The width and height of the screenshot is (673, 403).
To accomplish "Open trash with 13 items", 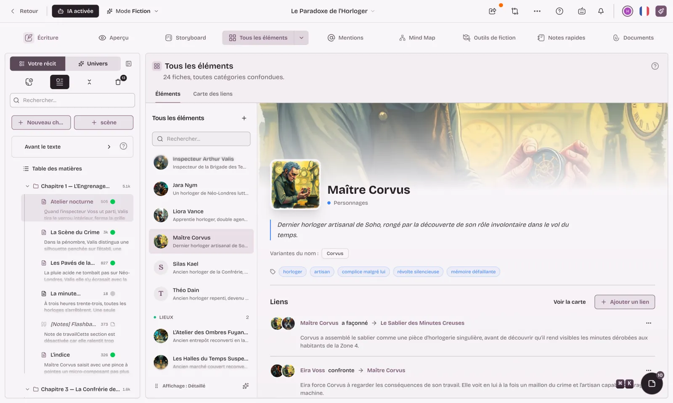I will pos(119,81).
